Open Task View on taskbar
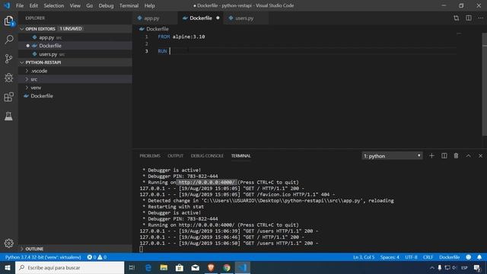 coord(132,267)
